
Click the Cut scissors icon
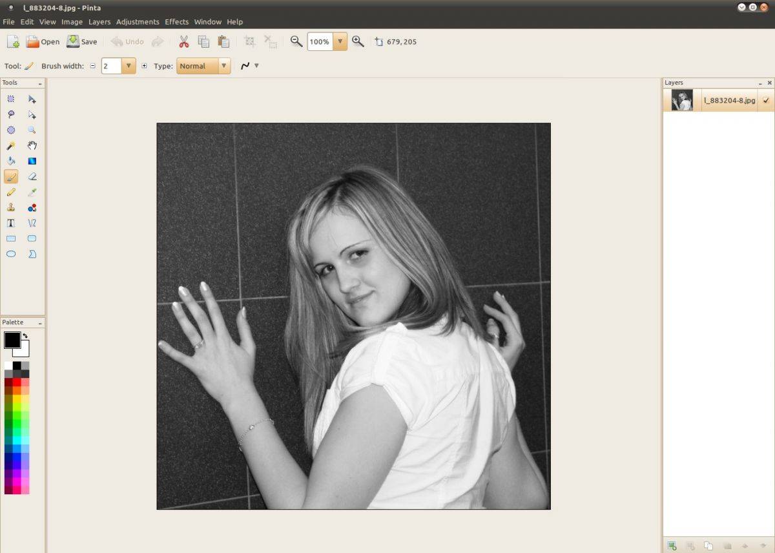point(183,42)
